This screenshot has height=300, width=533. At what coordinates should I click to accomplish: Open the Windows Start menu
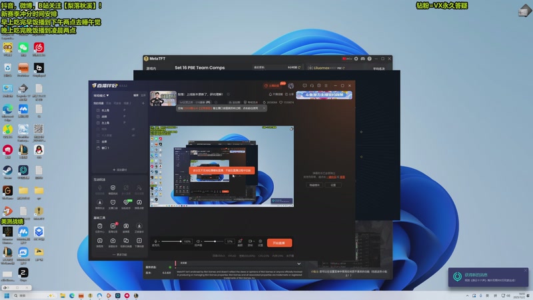tap(7, 295)
